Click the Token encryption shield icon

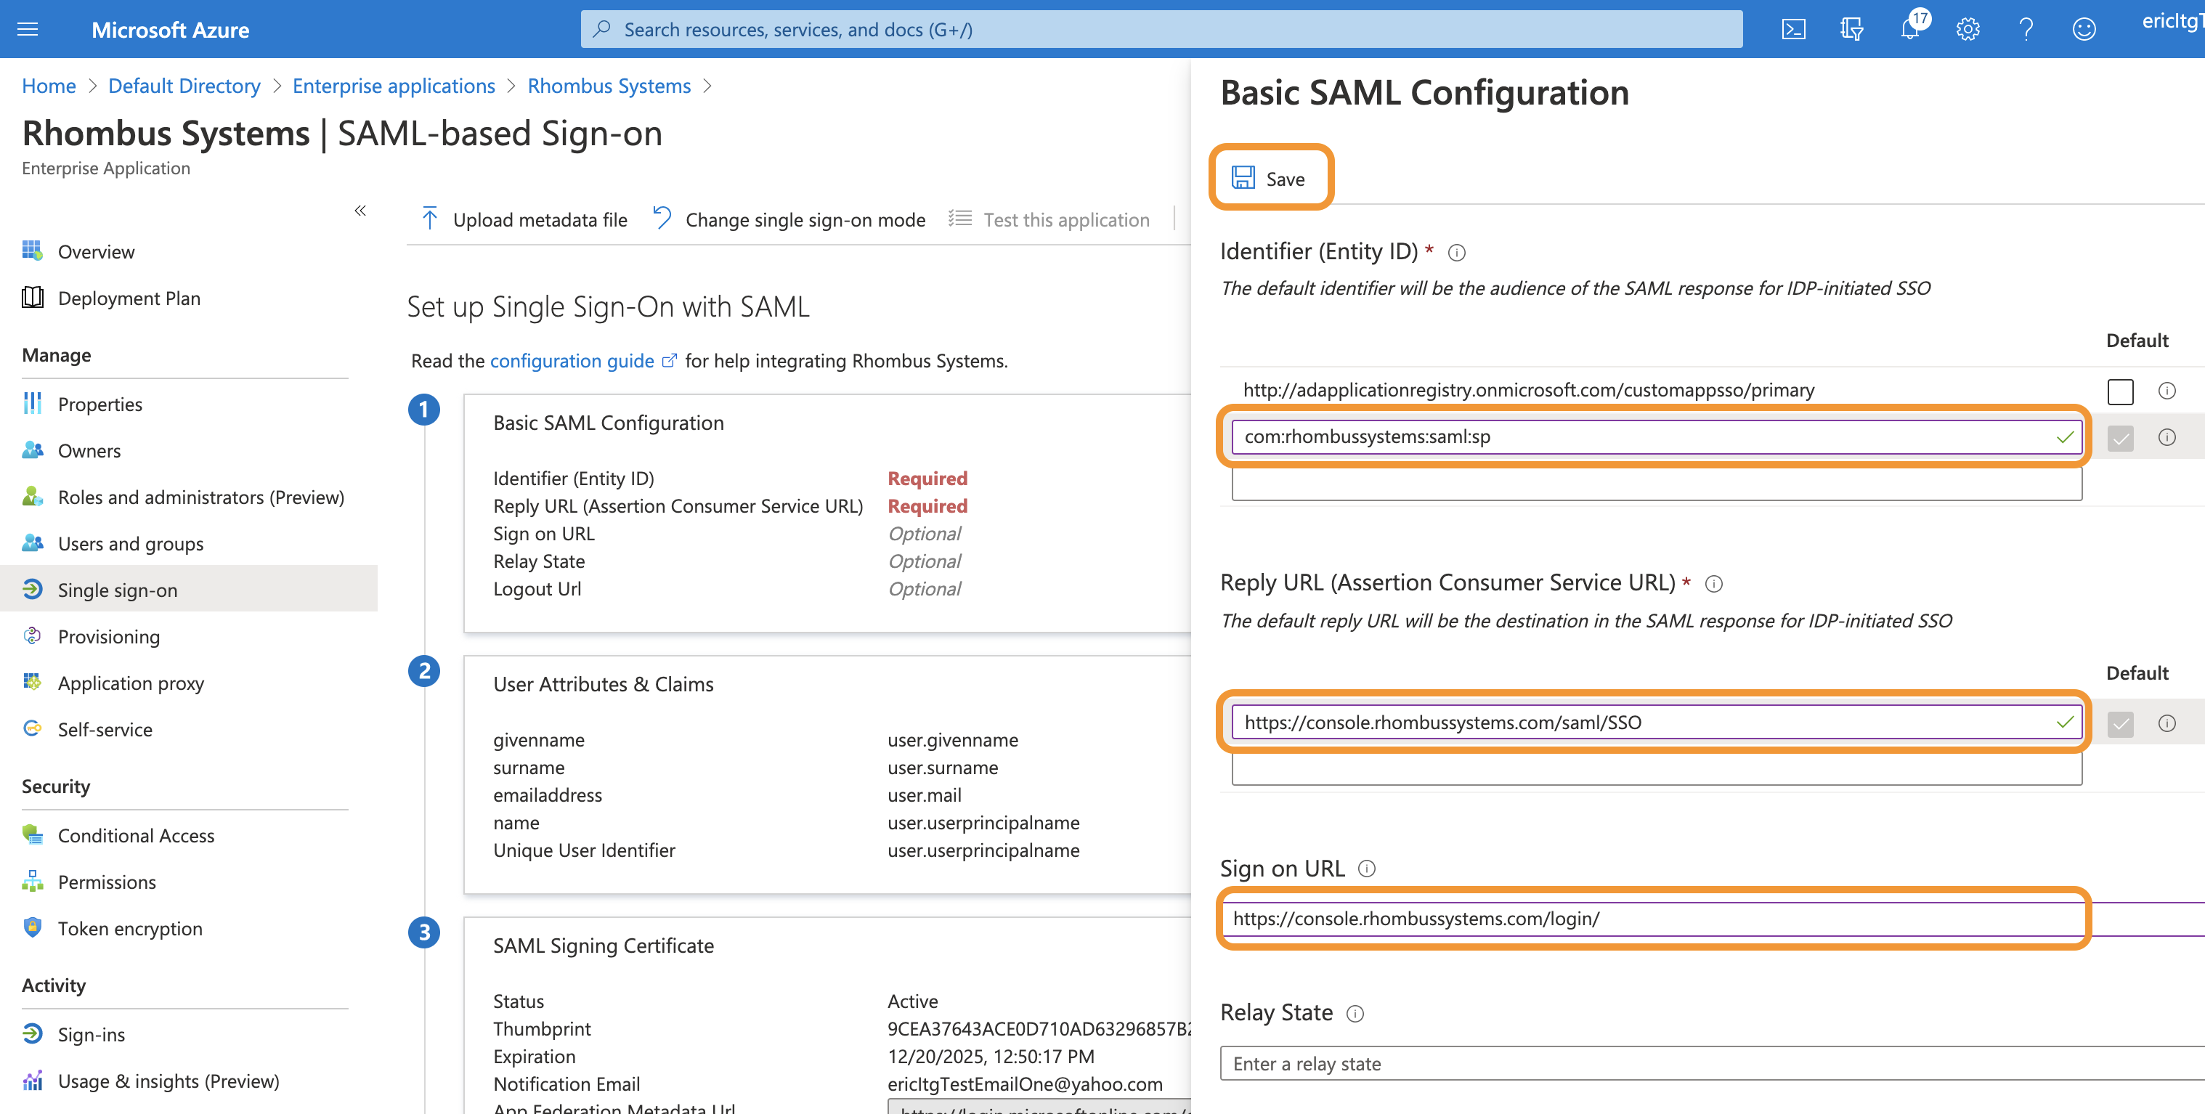pyautogui.click(x=33, y=927)
